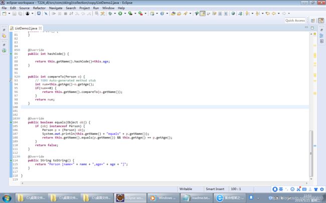Open the Windows Start button
Viewport: 326px width, 203px height.
[x=7, y=198]
